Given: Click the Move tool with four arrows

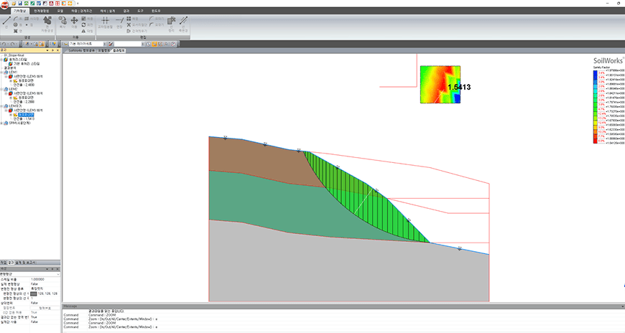Looking at the screenshot, I should 74,20.
